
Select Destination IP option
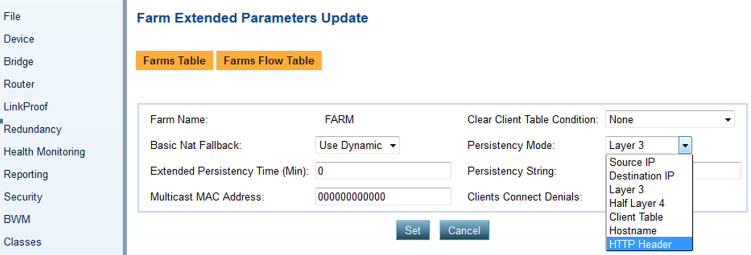641,176
